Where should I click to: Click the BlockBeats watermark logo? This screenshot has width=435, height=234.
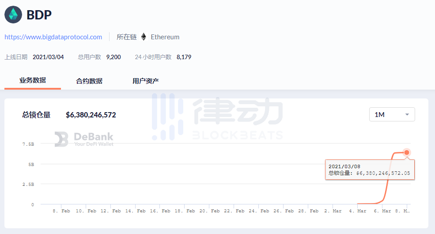click(x=217, y=117)
